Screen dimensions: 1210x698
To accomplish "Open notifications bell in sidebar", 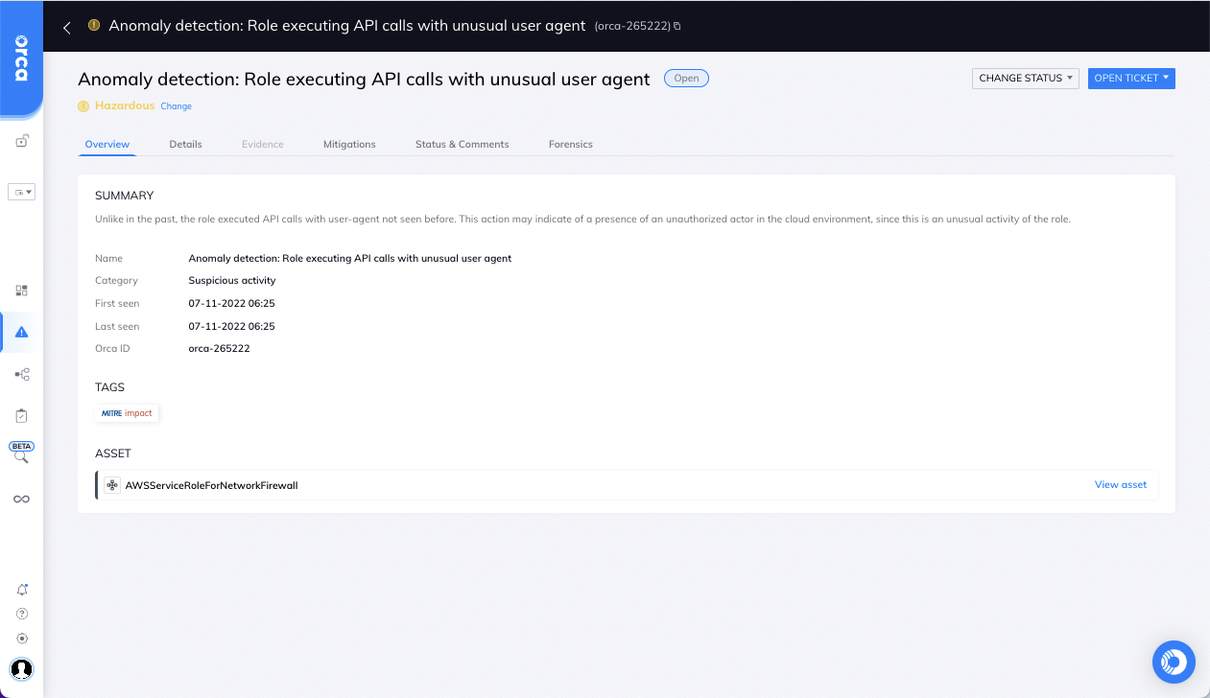I will coord(22,590).
